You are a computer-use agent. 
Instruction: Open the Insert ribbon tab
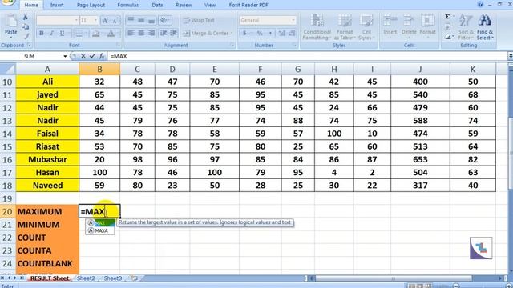tap(57, 6)
